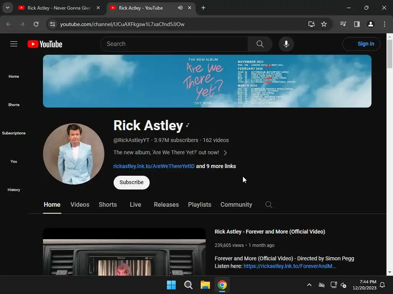
Task: Click the channel banner image
Action: [x=207, y=81]
